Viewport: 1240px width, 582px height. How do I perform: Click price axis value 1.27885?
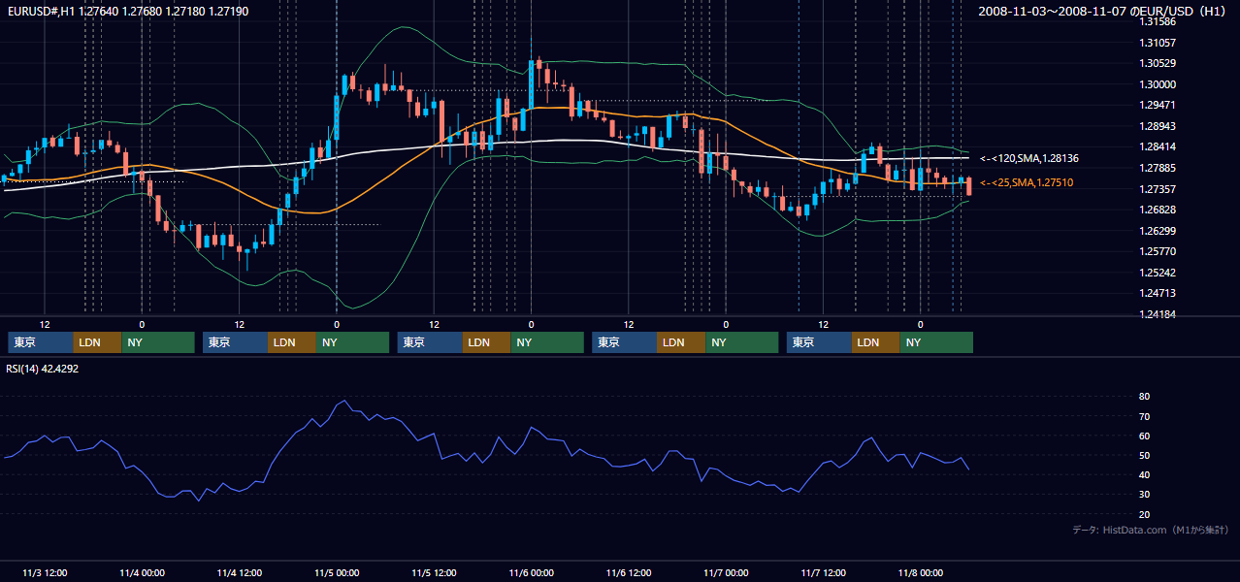(x=1158, y=168)
